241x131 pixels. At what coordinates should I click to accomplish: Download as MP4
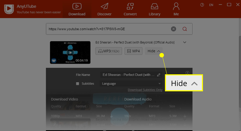pyautogui.click(x=133, y=51)
